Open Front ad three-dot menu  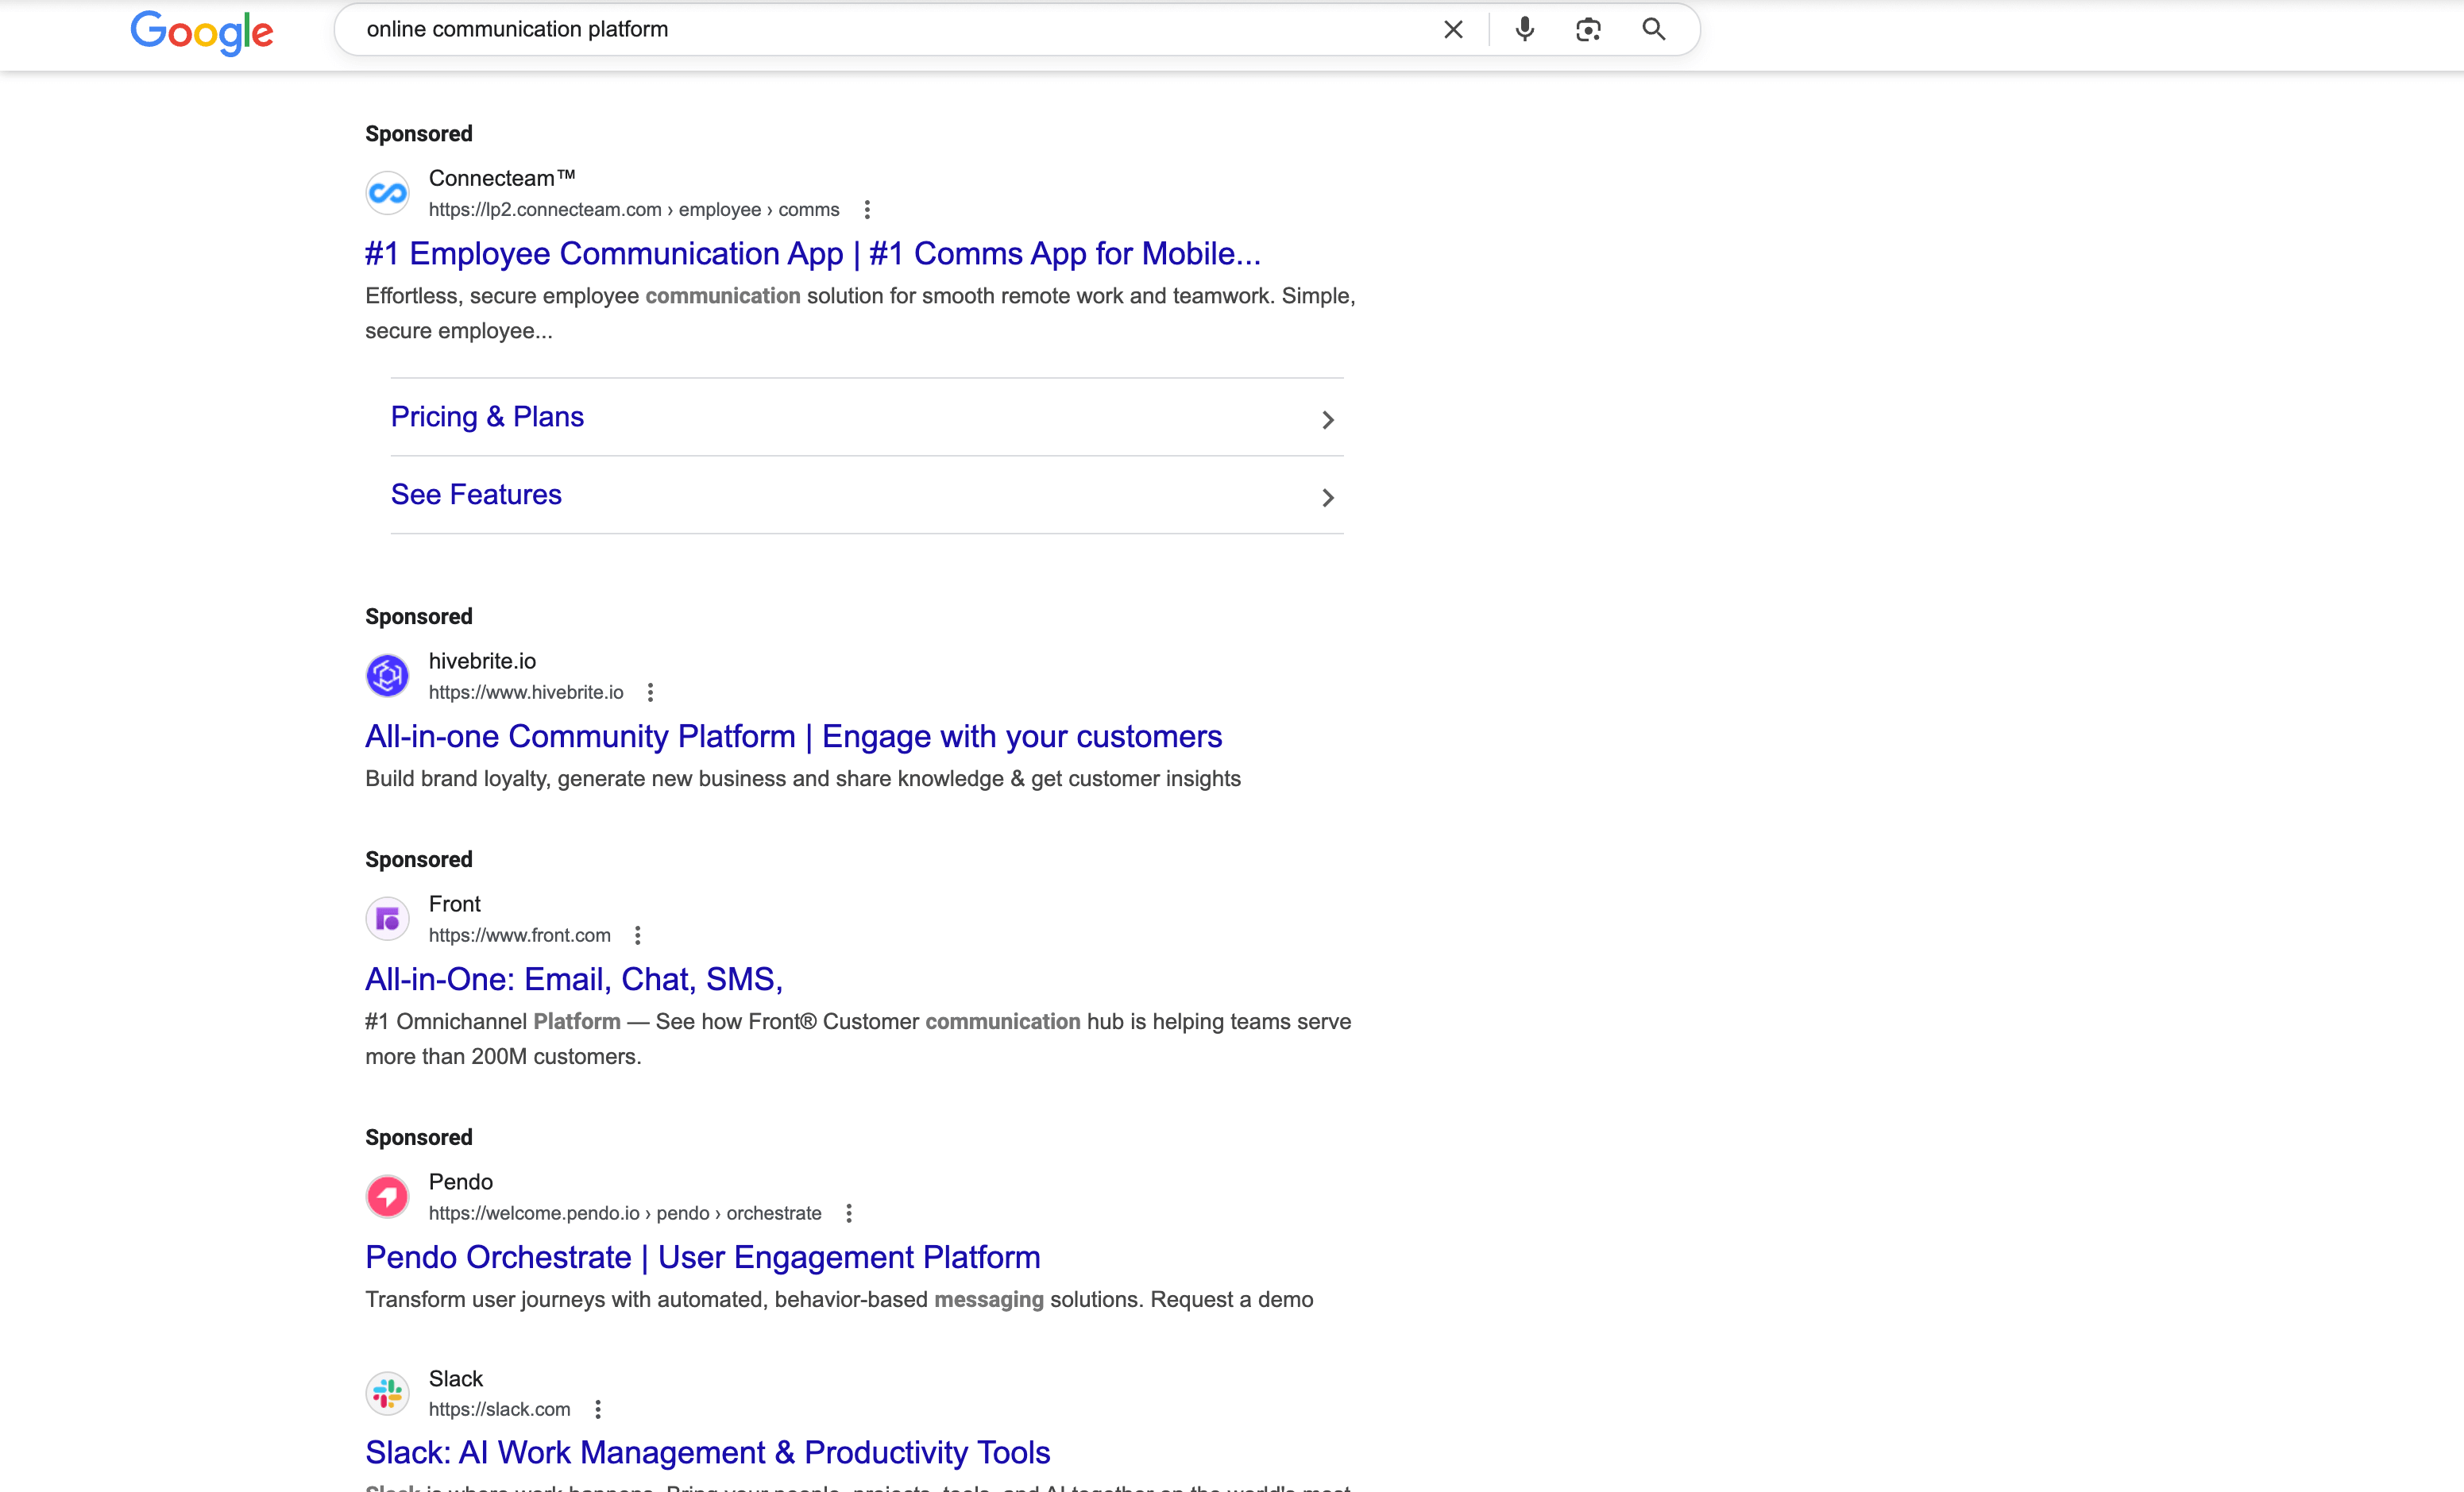tap(637, 935)
